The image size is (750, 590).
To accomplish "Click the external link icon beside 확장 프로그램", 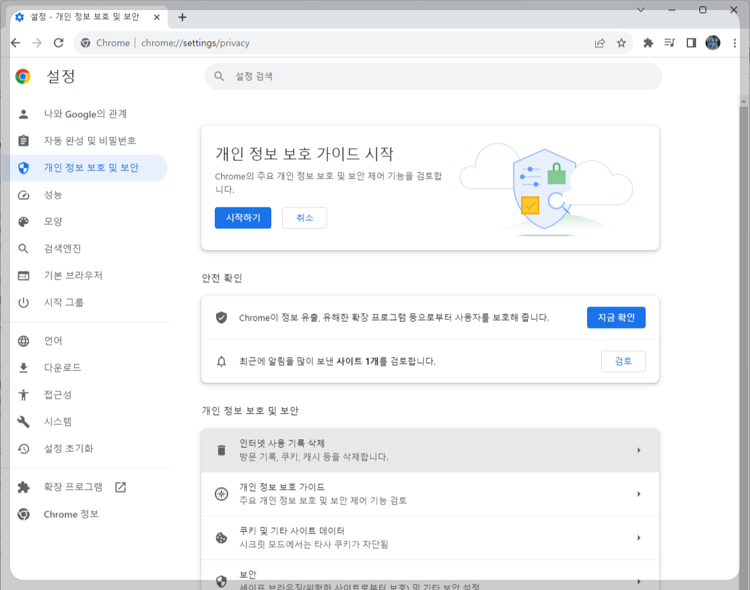I will coord(121,487).
